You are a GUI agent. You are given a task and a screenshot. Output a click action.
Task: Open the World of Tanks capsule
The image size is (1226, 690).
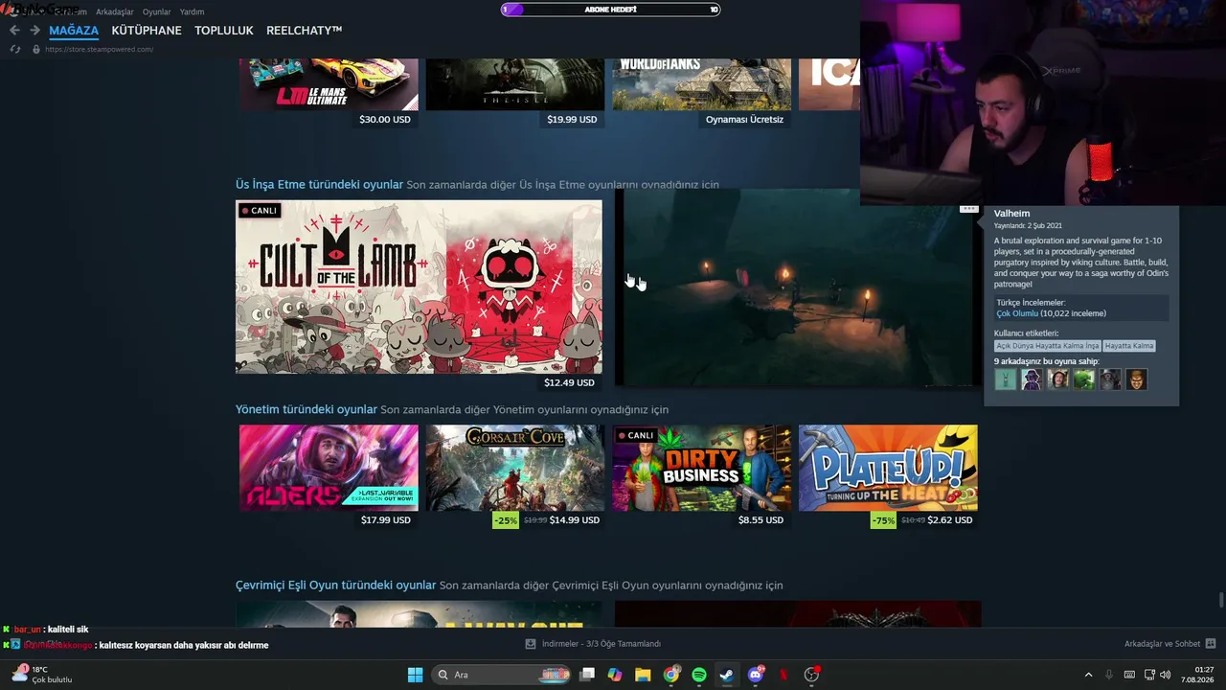pyautogui.click(x=702, y=84)
